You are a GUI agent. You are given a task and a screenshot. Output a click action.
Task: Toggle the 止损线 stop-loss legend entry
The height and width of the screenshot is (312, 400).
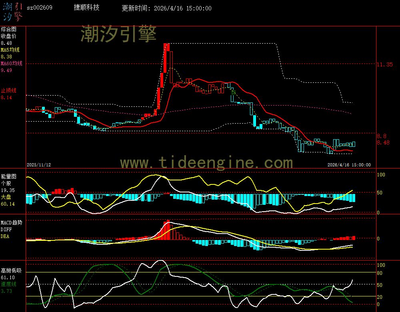click(x=8, y=90)
